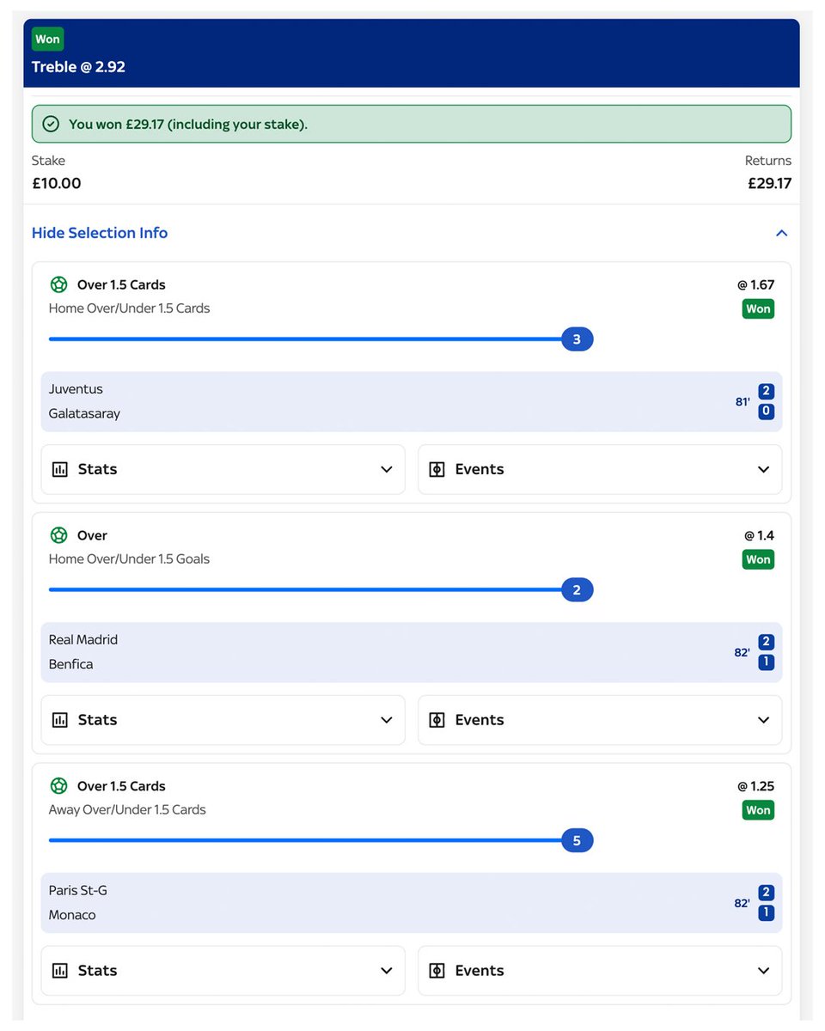The width and height of the screenshot is (825, 1031).
Task: Click the Monaco cards slider marker showing 5
Action: (x=577, y=841)
